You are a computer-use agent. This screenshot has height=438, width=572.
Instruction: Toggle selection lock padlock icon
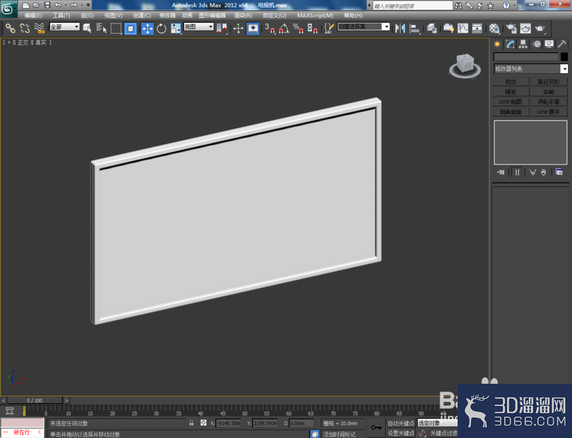(192, 423)
